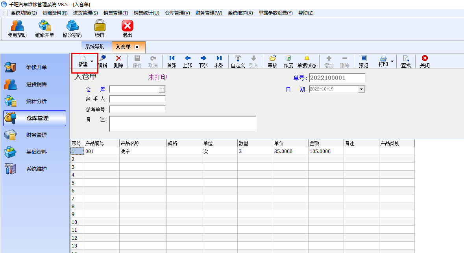Click the 引入 import arrow icon
464x253 pixels.
[253, 61]
